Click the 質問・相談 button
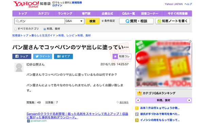 136,21
